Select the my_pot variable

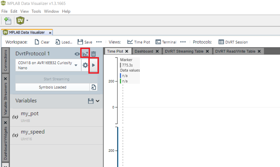pyautogui.click(x=56, y=117)
